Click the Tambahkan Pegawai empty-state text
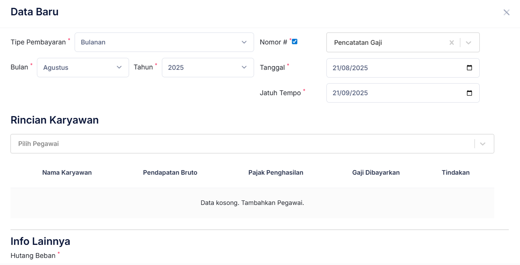Screen dimensions: 520x265 coord(253,202)
